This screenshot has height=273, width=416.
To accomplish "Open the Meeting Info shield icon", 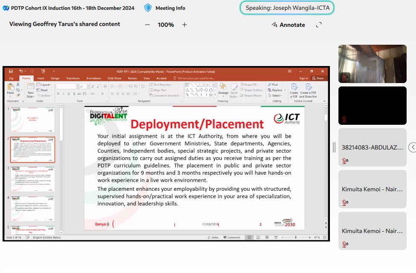I will point(148,8).
